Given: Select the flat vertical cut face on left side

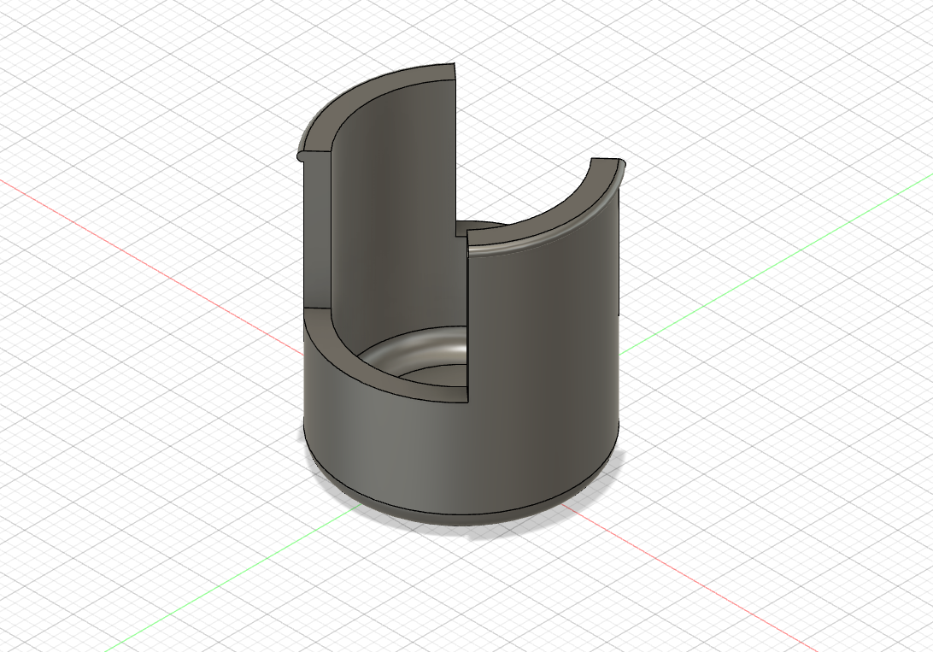Looking at the screenshot, I should (x=316, y=229).
